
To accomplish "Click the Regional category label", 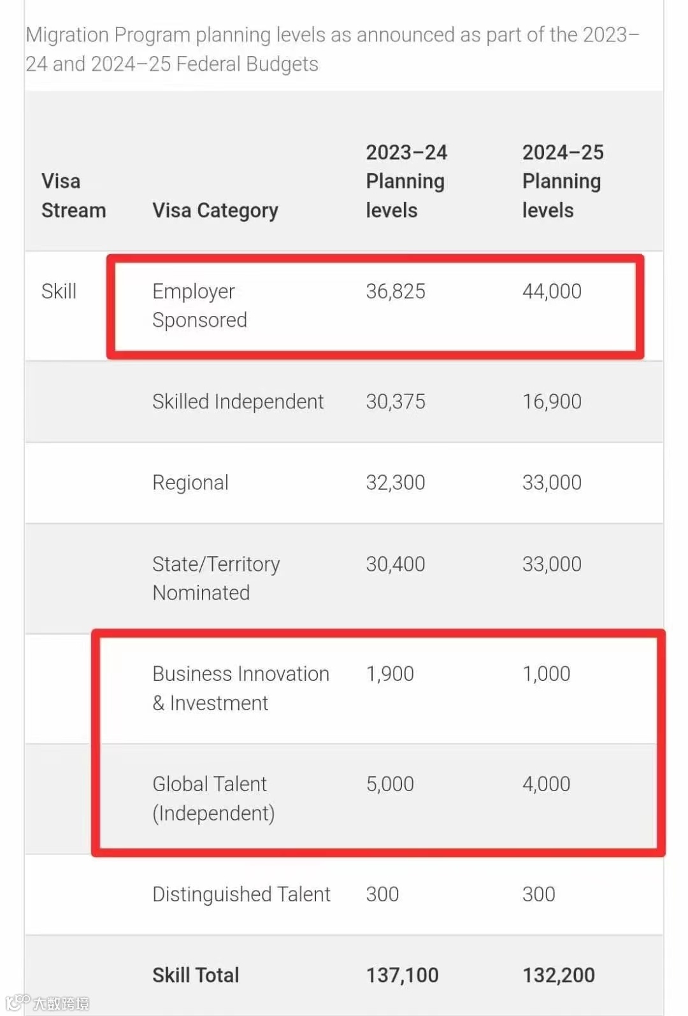I will (190, 482).
